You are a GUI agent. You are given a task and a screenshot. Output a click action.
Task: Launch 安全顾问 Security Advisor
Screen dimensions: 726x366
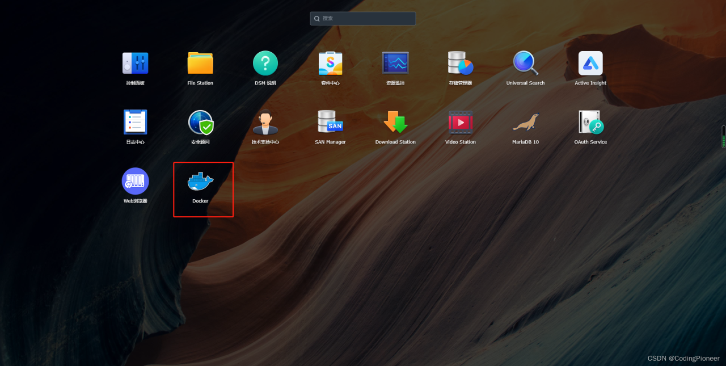(x=200, y=122)
